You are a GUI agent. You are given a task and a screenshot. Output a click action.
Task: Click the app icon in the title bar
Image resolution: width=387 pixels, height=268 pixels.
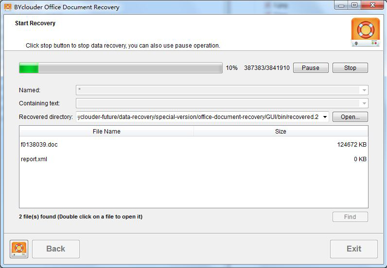7,7
